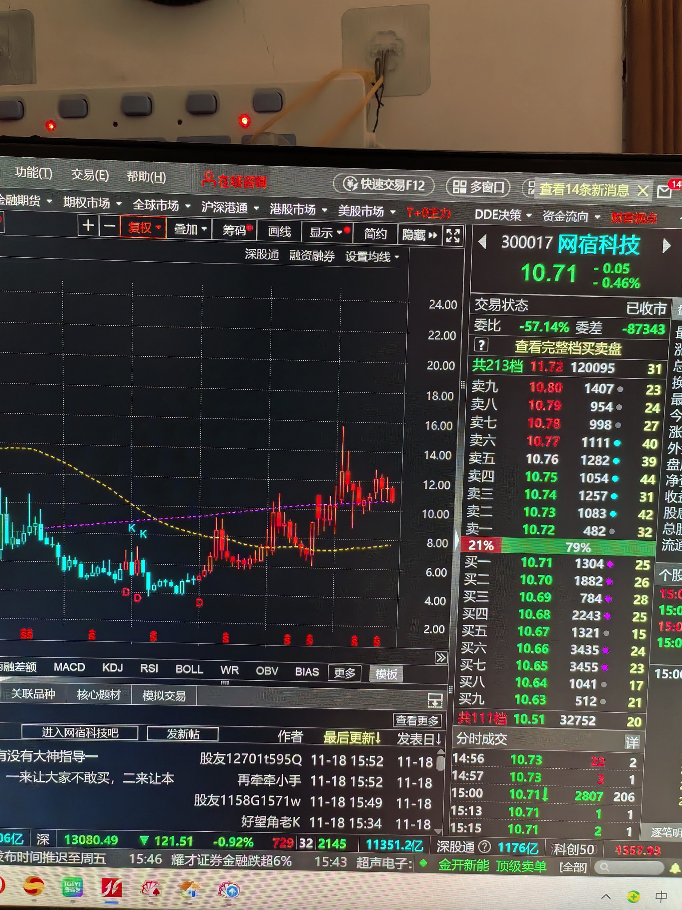Click the 在线咨询 online consult icon
682x910 pixels.
234,180
